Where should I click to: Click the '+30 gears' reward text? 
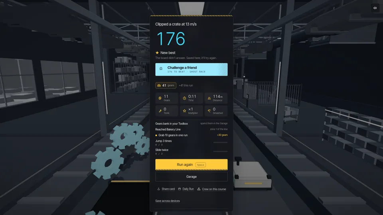222,135
